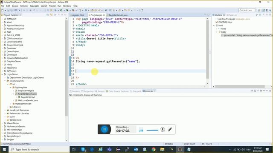Open the Run button dropdown arrow

64,10
